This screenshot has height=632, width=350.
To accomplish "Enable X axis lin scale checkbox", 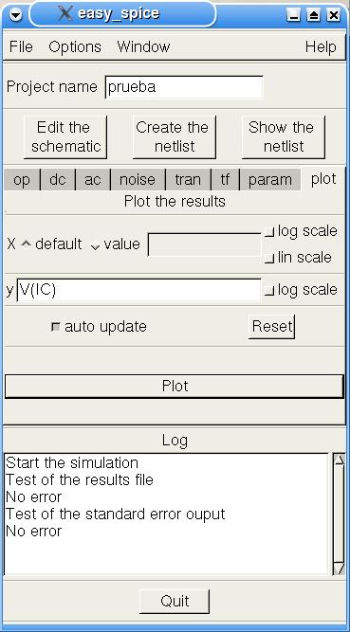I will (269, 259).
